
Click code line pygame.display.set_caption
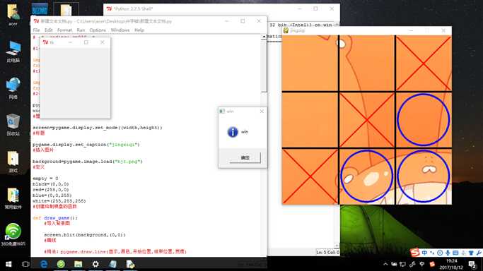pos(86,145)
